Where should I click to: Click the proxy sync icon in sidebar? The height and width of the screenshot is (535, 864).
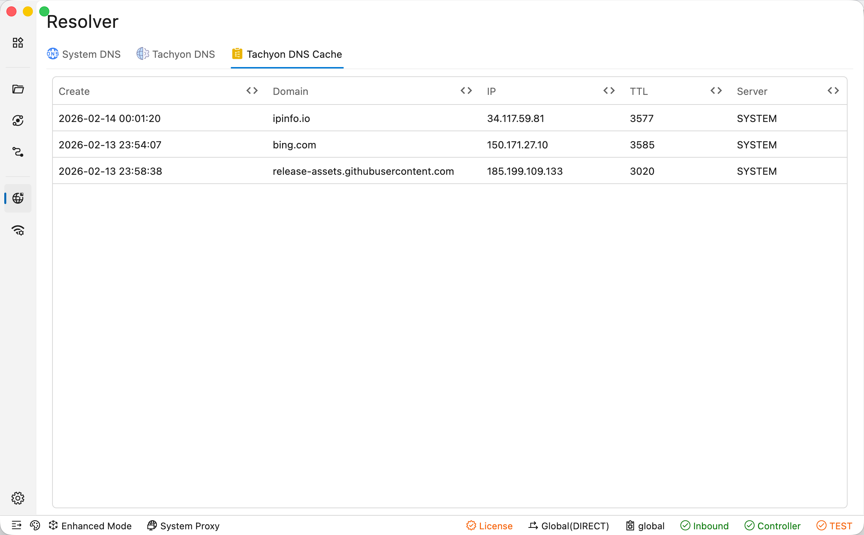point(18,121)
